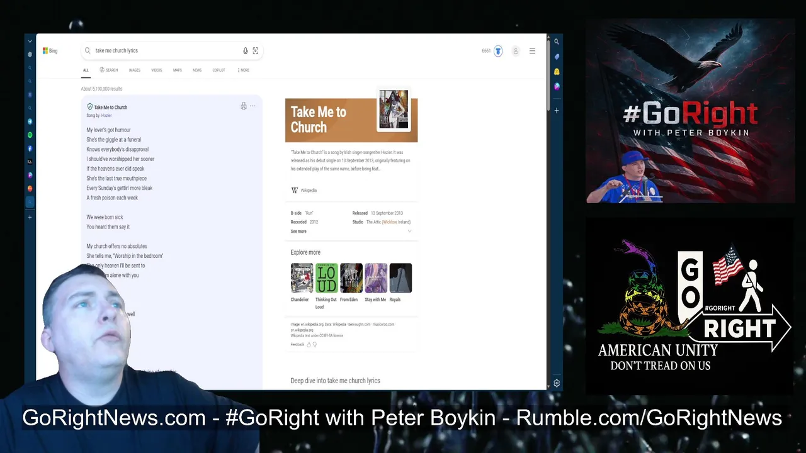Viewport: 806px width, 453px height.
Task: Click the Telegram vertical tab icon
Action: click(x=30, y=121)
